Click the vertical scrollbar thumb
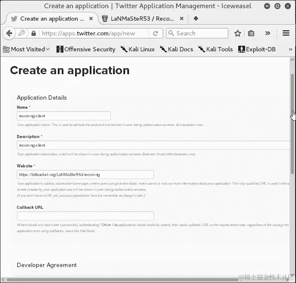The height and width of the screenshot is (283, 296). click(x=292, y=124)
